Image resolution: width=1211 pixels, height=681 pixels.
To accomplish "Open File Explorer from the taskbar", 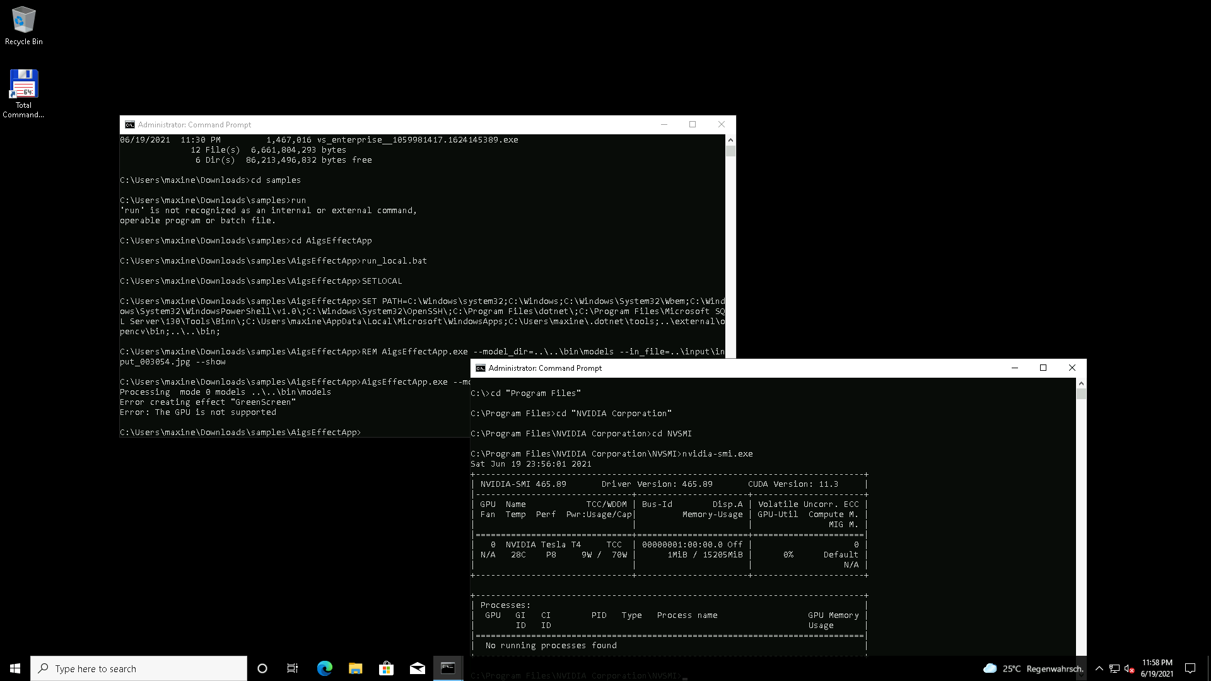I will 355,668.
